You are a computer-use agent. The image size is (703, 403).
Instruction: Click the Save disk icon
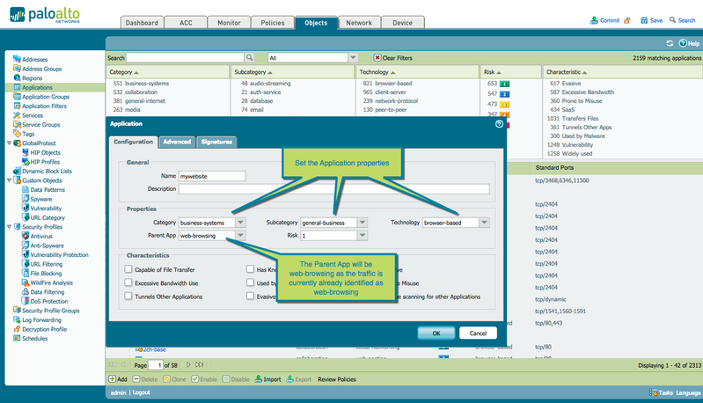click(x=644, y=20)
